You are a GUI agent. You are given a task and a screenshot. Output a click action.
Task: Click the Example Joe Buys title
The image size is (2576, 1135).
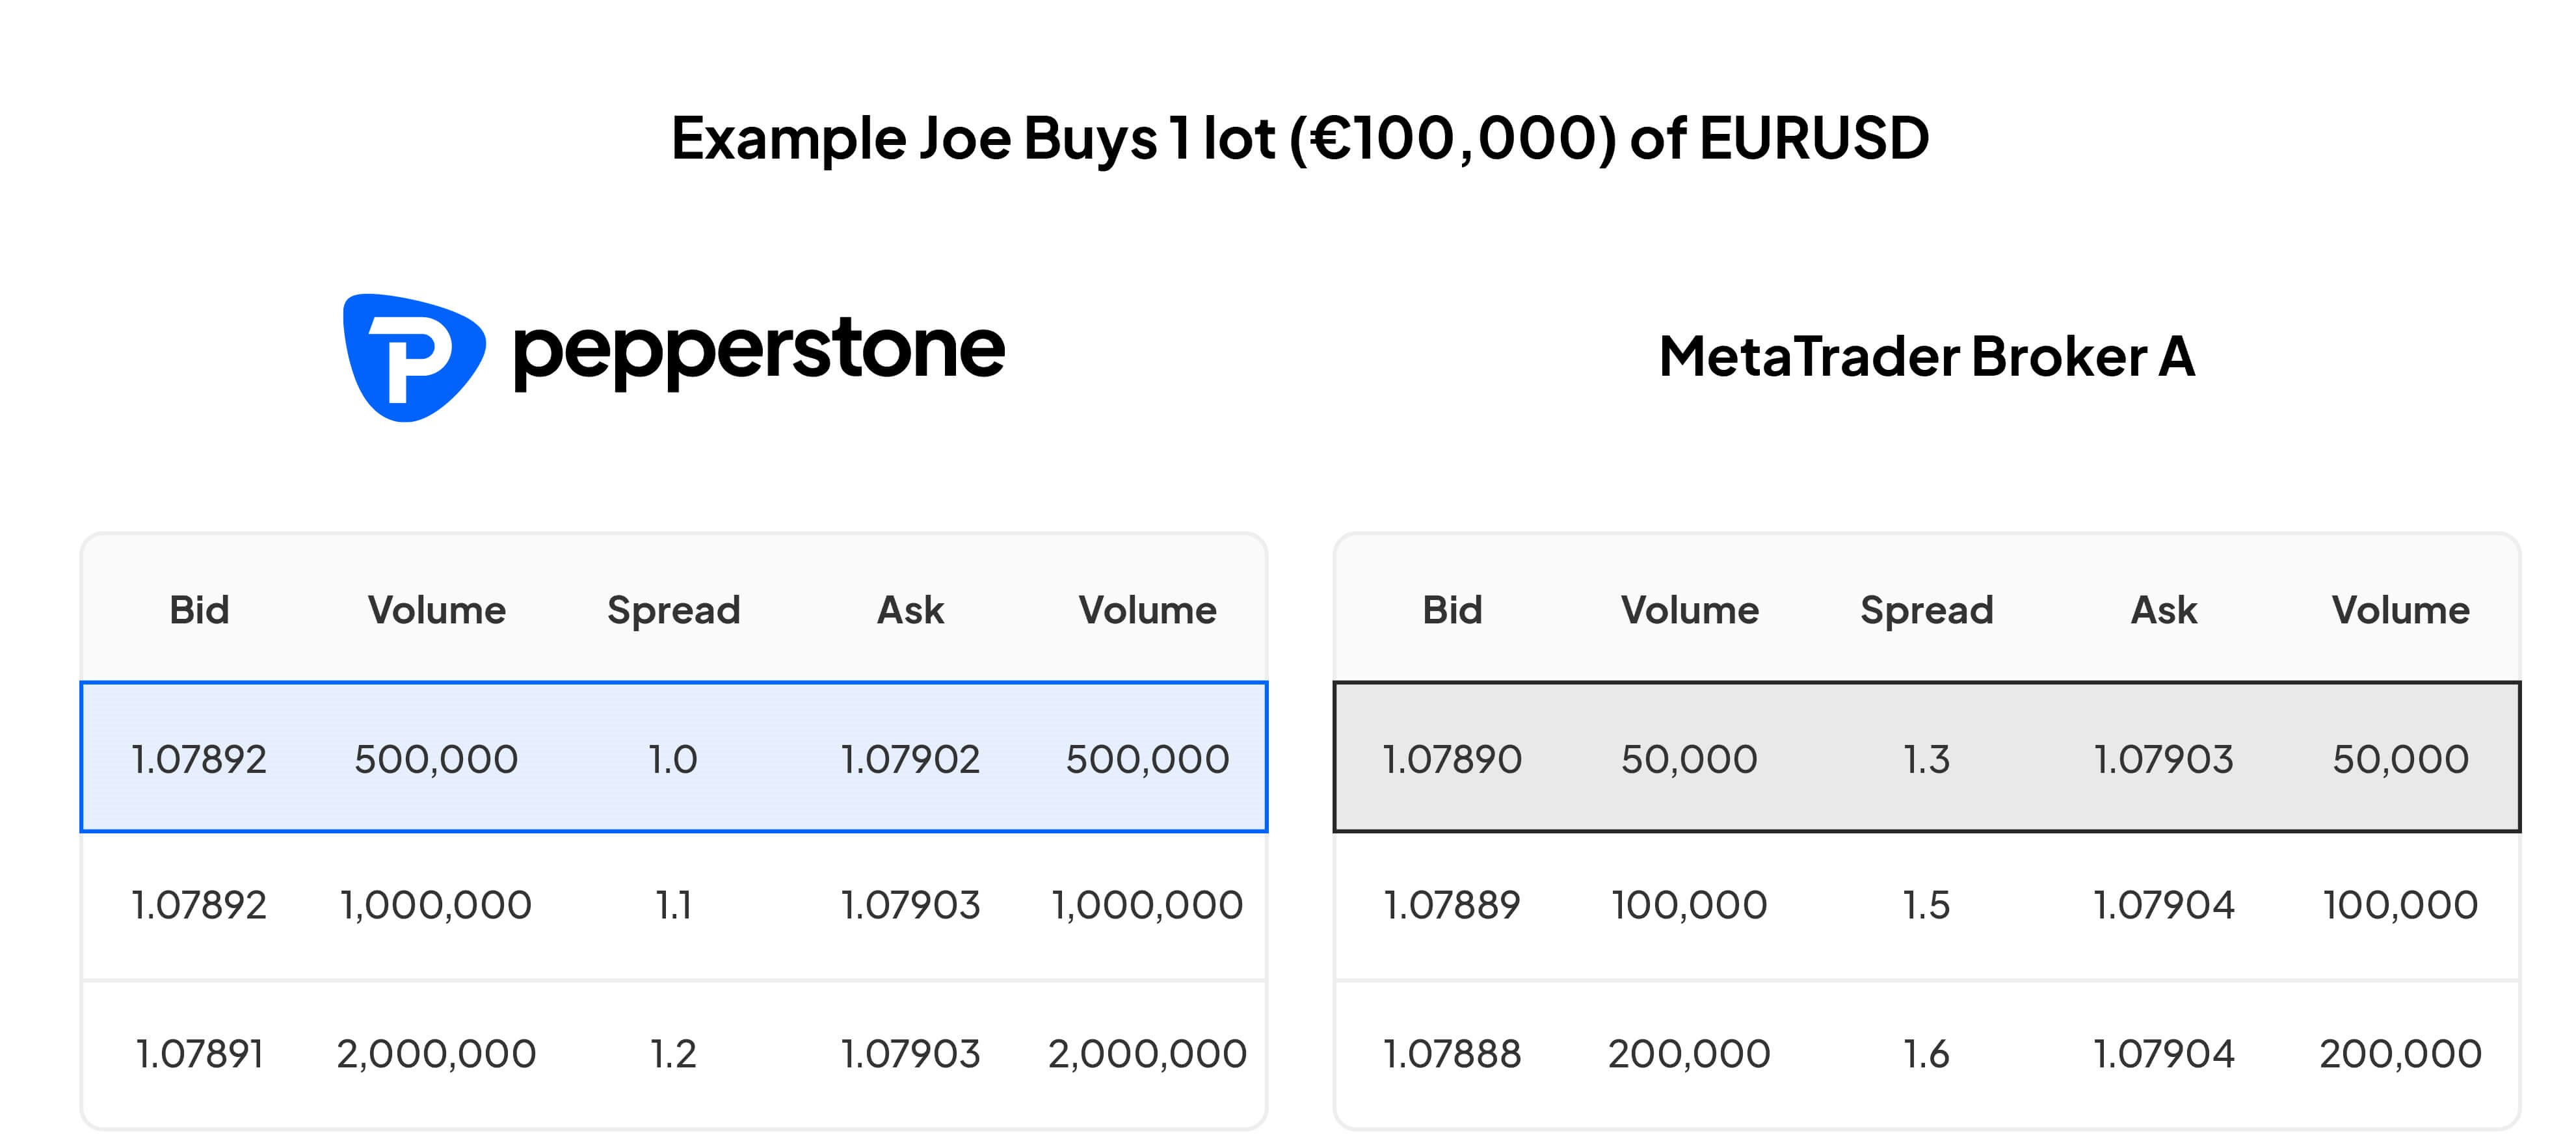click(1299, 138)
